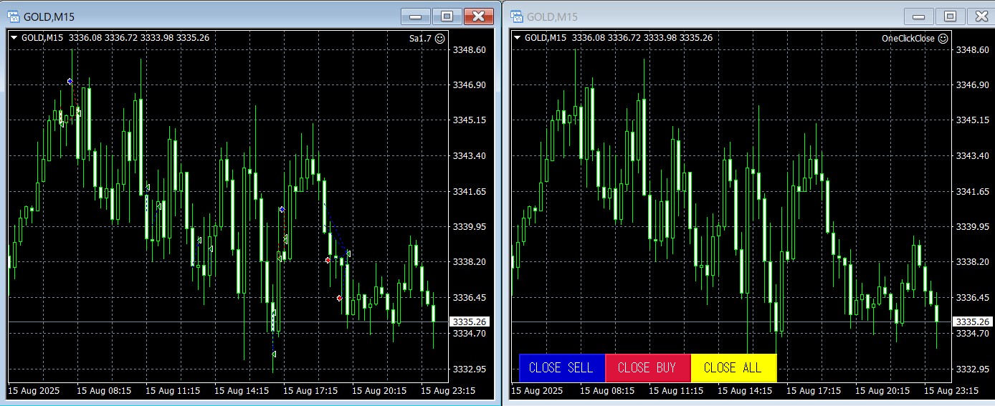Click the 15 Aug 2025 date label in left chart
995x406 pixels.
[x=34, y=391]
